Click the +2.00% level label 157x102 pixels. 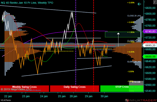point(131,22)
